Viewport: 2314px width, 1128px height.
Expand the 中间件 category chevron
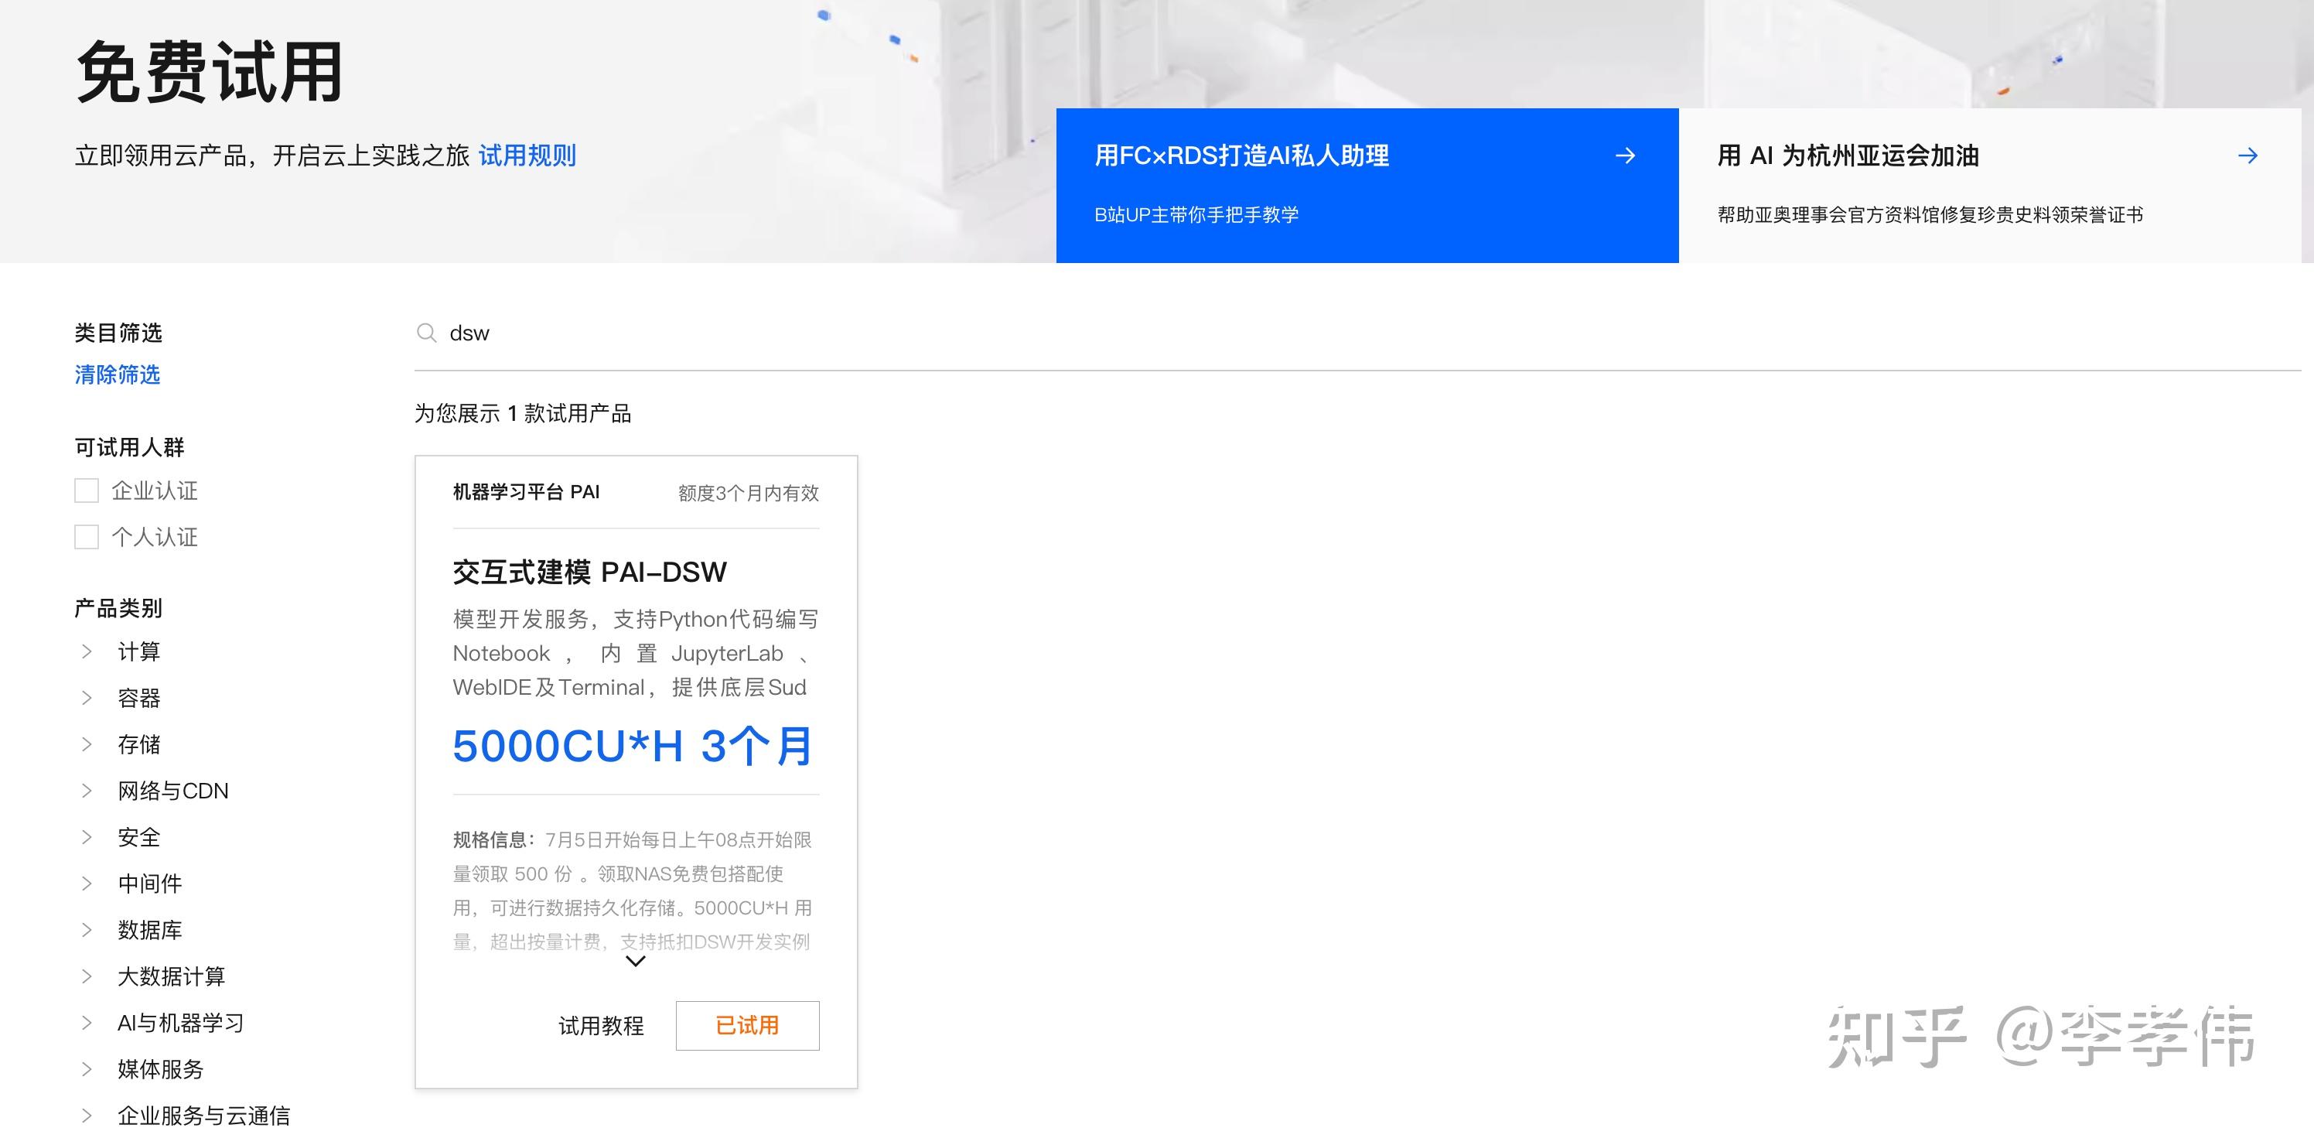(x=87, y=884)
